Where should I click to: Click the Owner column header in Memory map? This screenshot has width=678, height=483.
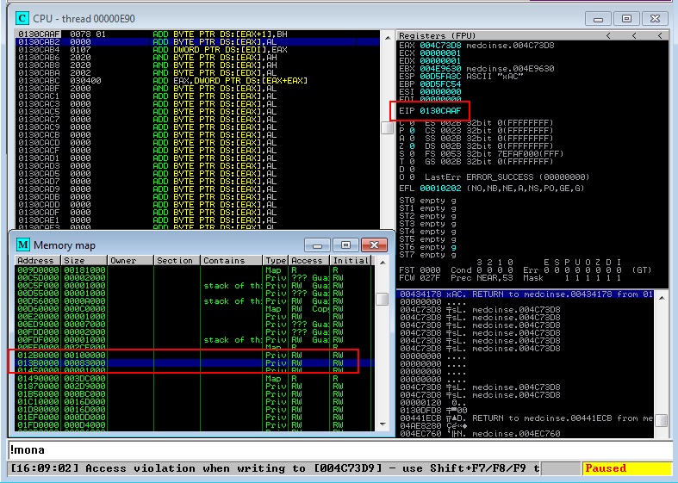click(131, 261)
